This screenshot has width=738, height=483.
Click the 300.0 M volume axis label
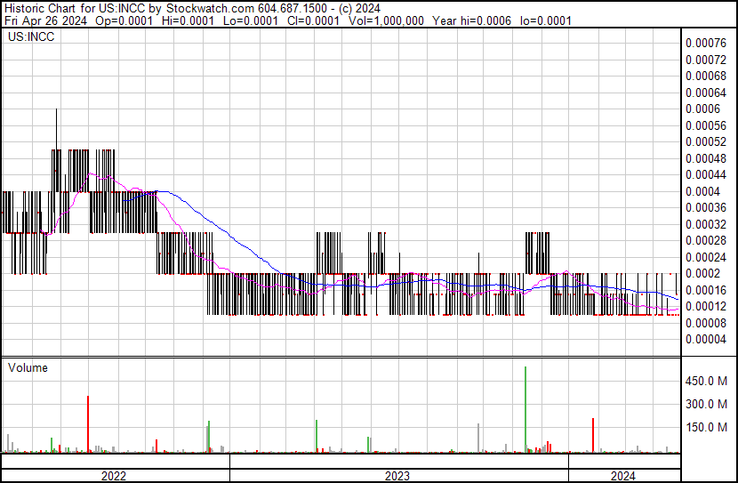point(706,404)
